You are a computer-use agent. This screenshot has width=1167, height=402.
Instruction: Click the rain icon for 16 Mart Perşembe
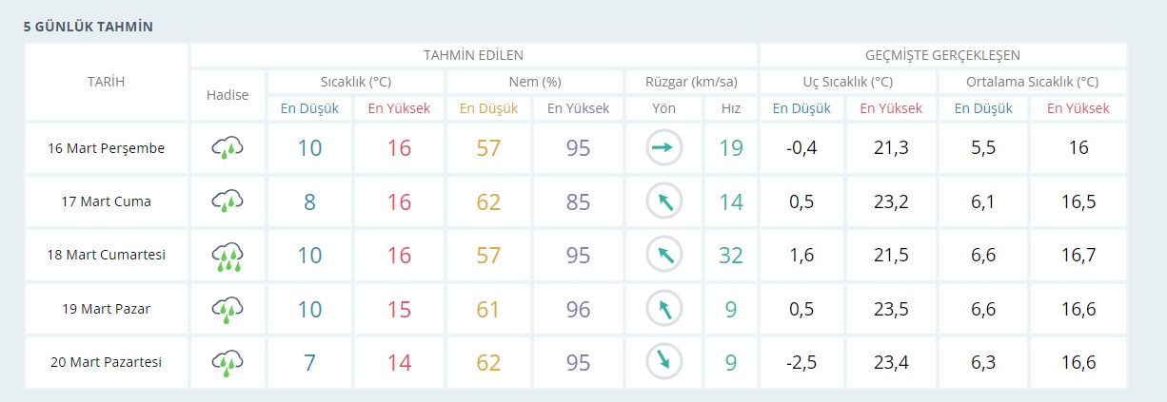click(x=227, y=148)
